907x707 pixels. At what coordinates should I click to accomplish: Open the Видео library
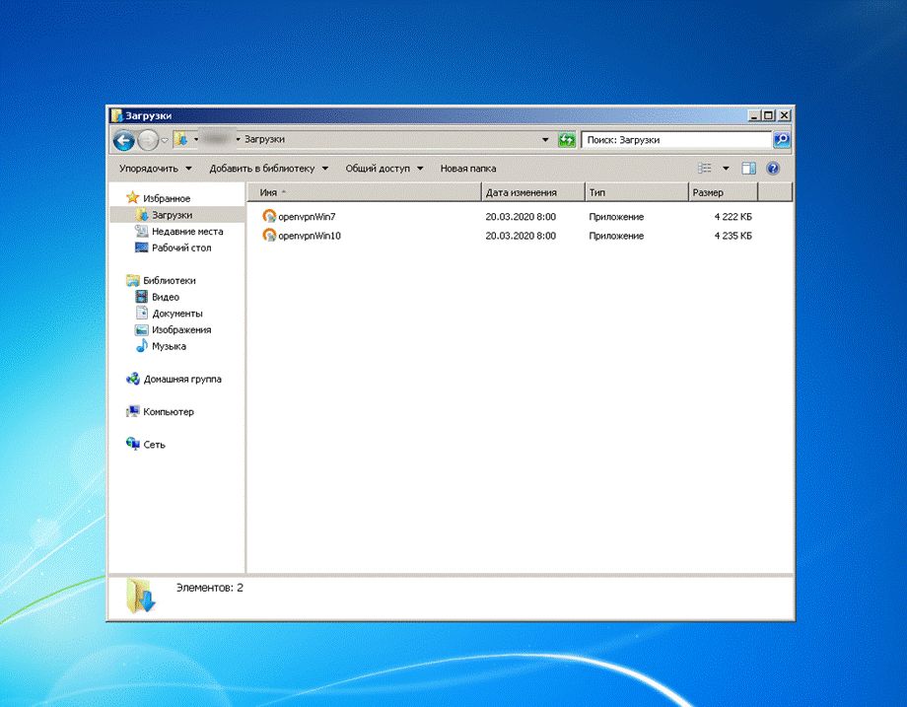pyautogui.click(x=166, y=297)
